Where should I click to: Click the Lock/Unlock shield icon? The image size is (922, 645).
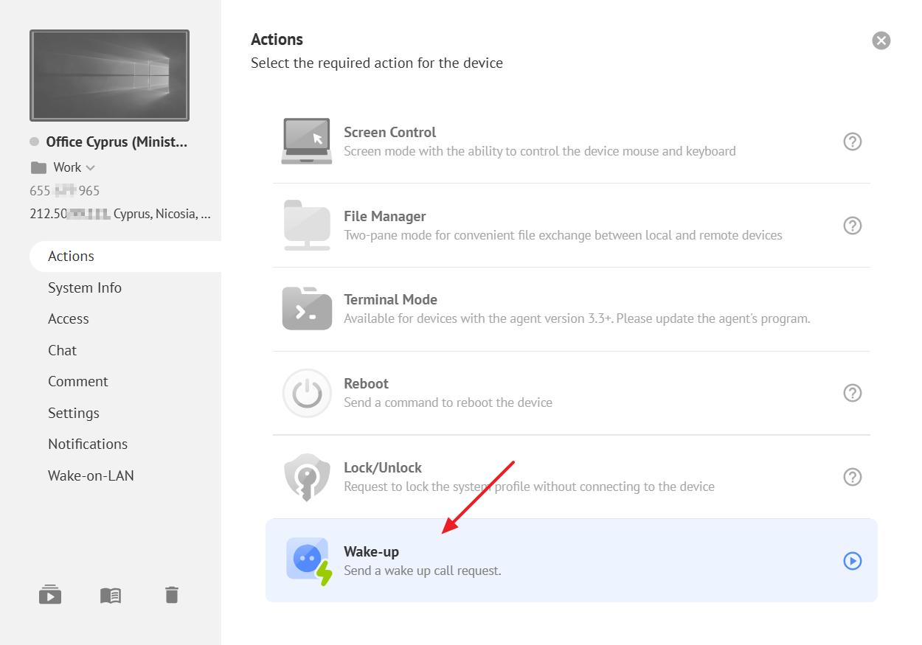click(x=306, y=477)
